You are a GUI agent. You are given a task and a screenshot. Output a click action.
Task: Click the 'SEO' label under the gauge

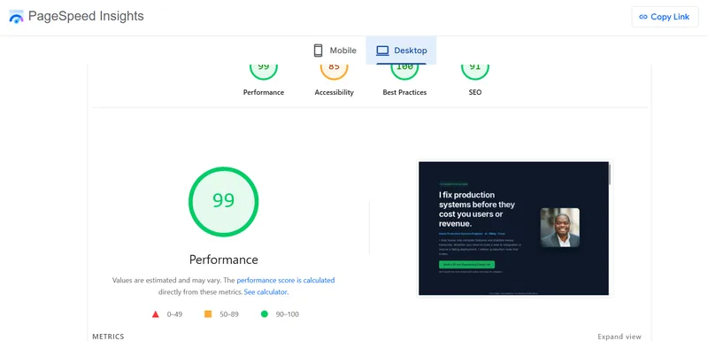pos(475,92)
